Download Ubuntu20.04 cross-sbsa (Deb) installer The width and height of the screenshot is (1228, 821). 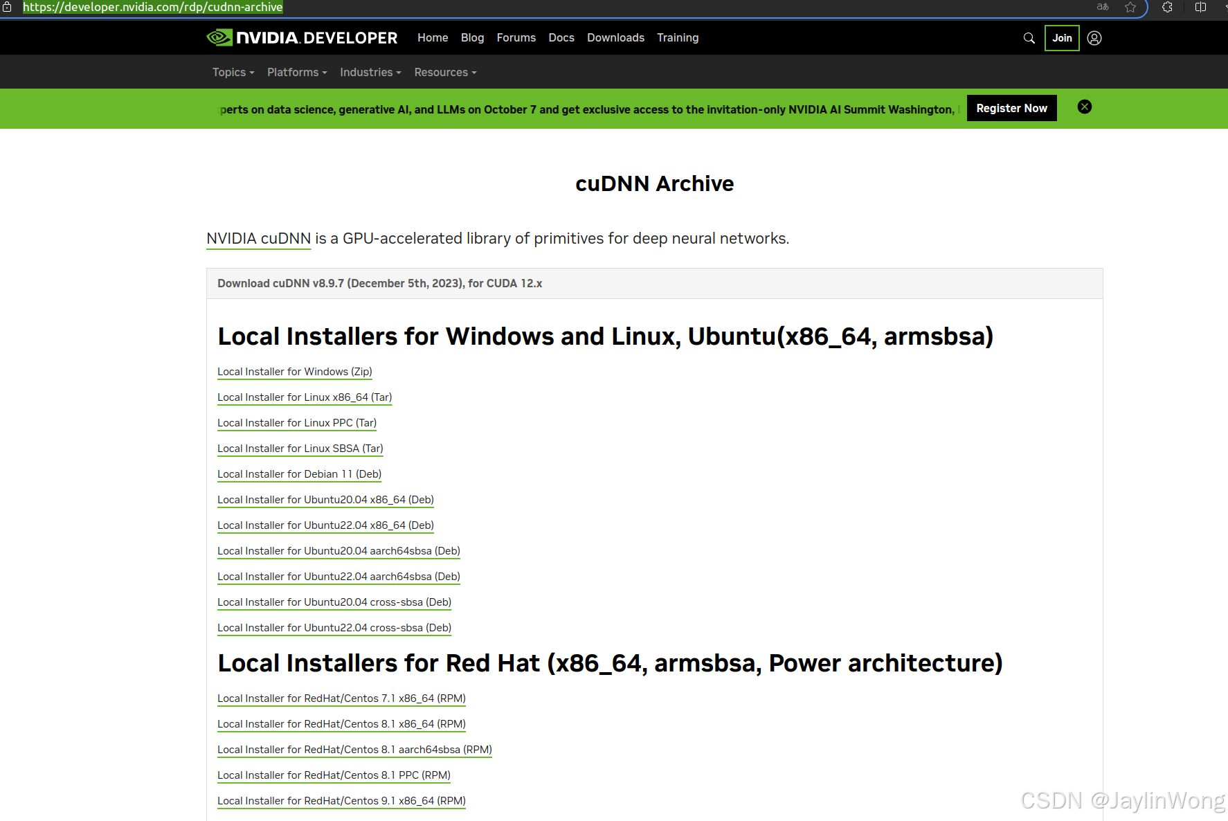(x=334, y=602)
